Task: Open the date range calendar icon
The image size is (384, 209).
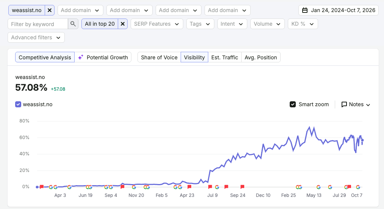Action: pos(304,10)
